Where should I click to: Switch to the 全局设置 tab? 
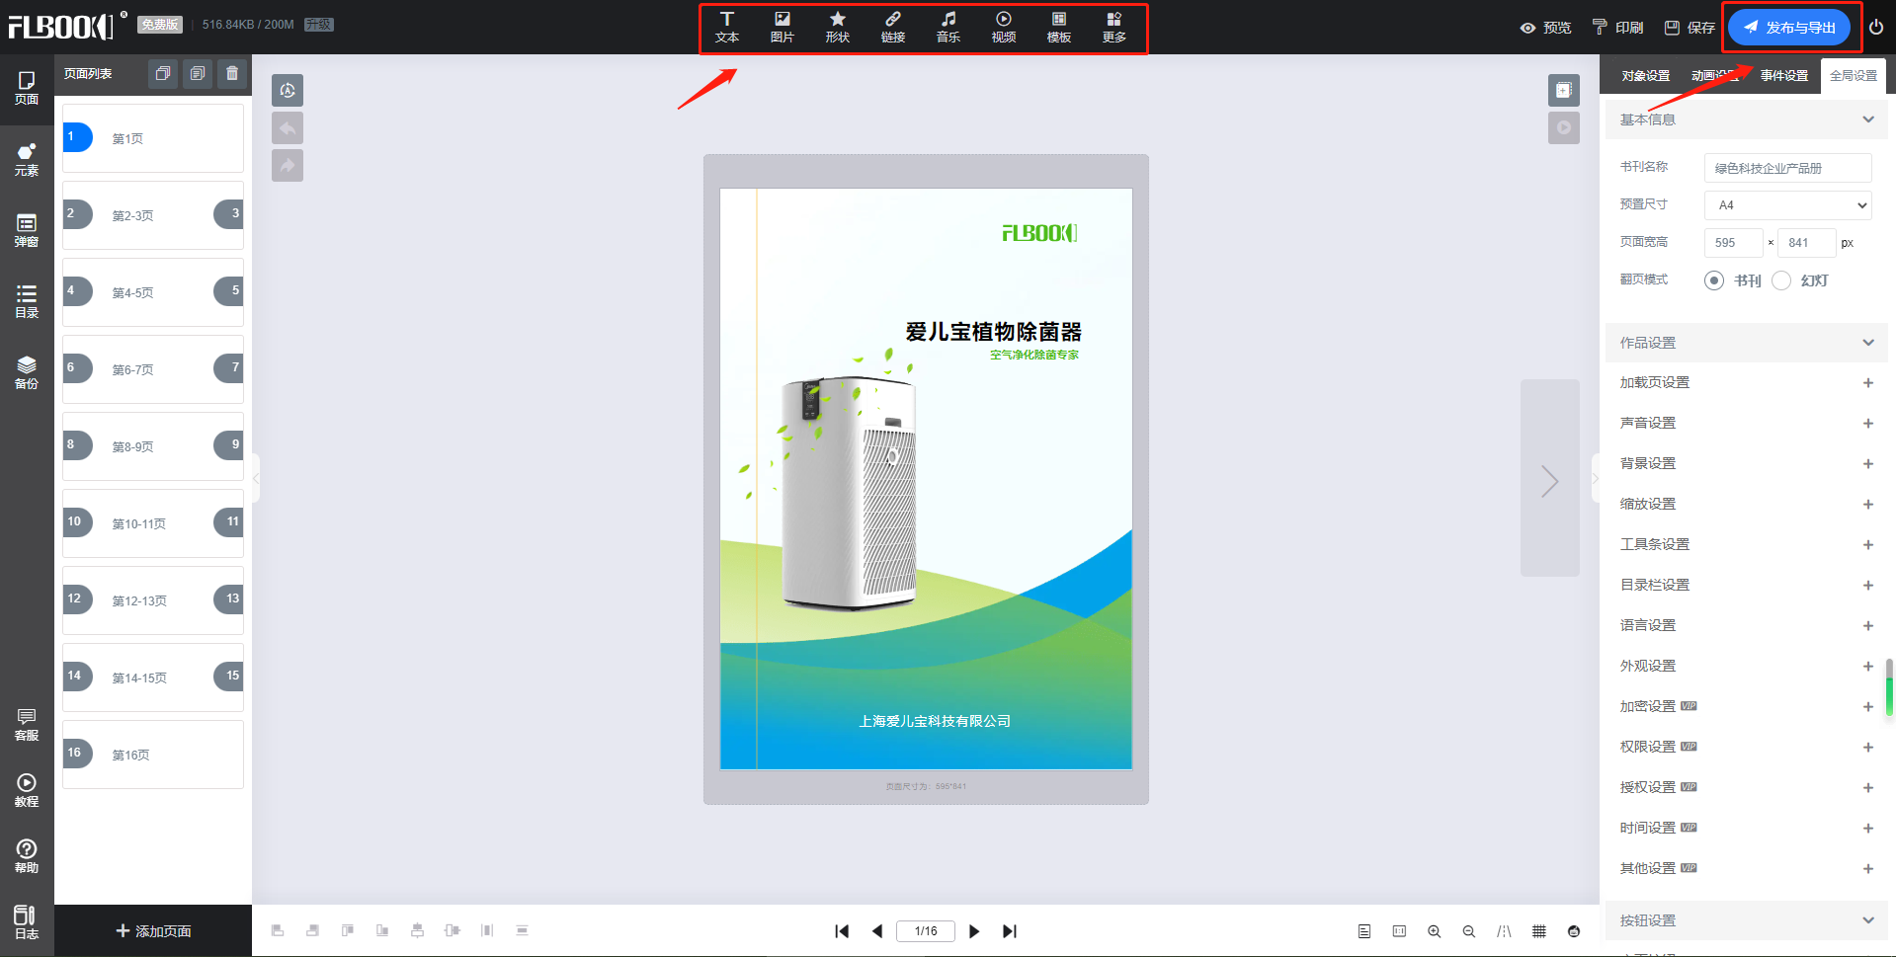click(1854, 76)
